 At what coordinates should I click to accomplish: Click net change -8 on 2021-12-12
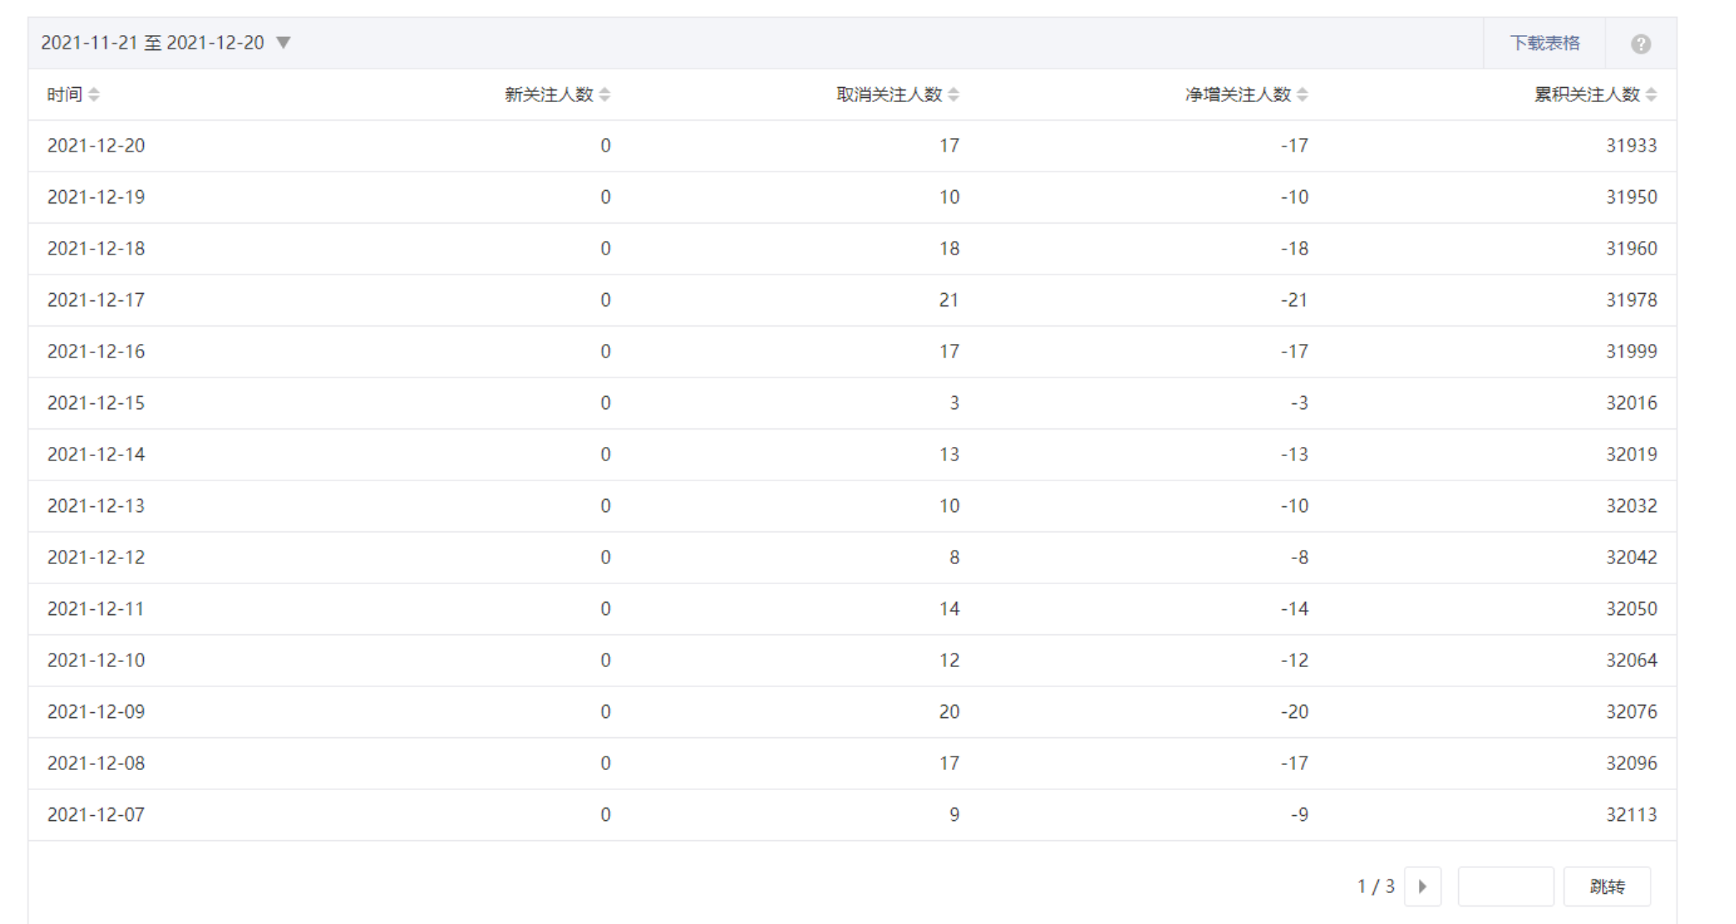coord(1299,557)
